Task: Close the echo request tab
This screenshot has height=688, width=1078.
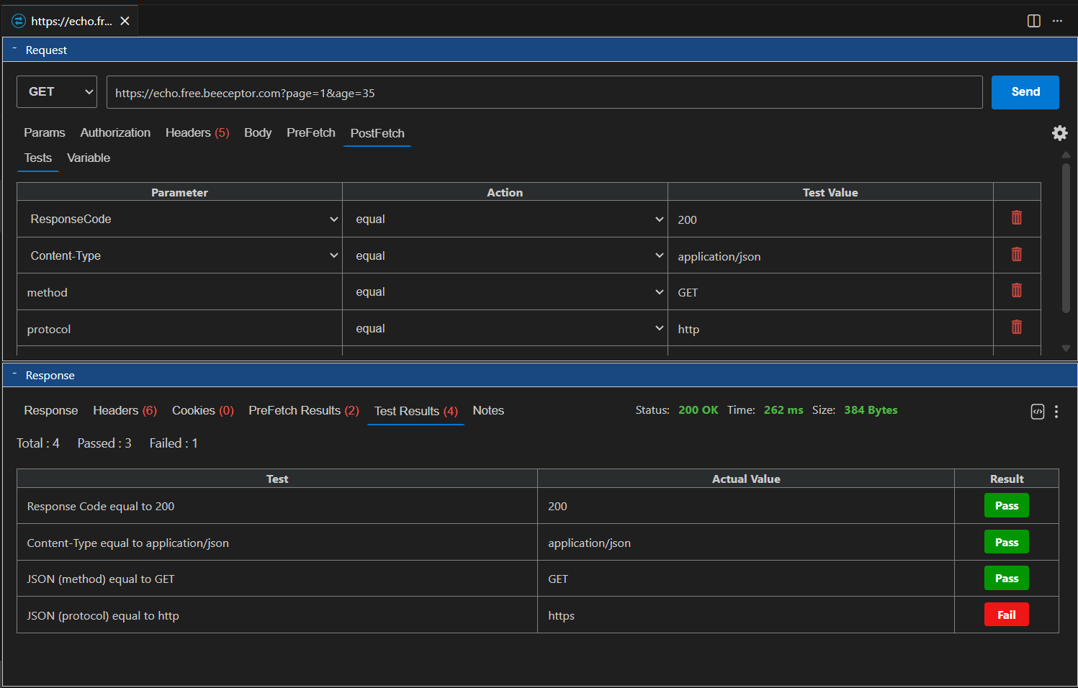Action: tap(125, 21)
